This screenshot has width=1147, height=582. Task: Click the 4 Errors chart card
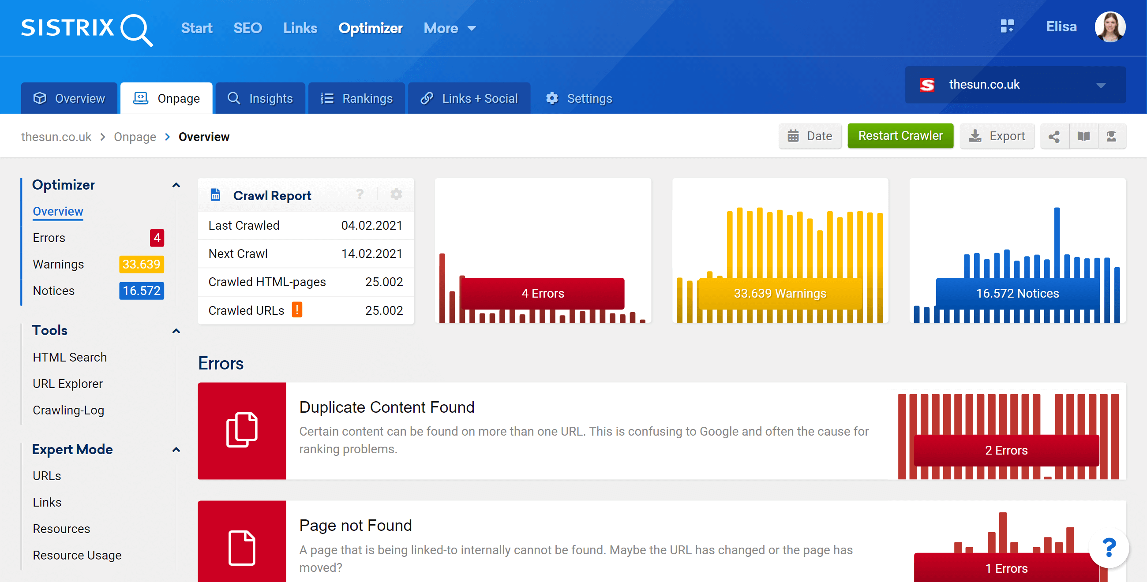click(x=543, y=250)
